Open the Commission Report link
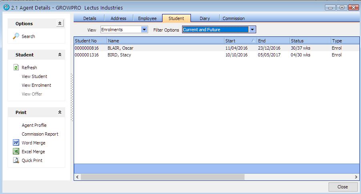 tap(40, 134)
